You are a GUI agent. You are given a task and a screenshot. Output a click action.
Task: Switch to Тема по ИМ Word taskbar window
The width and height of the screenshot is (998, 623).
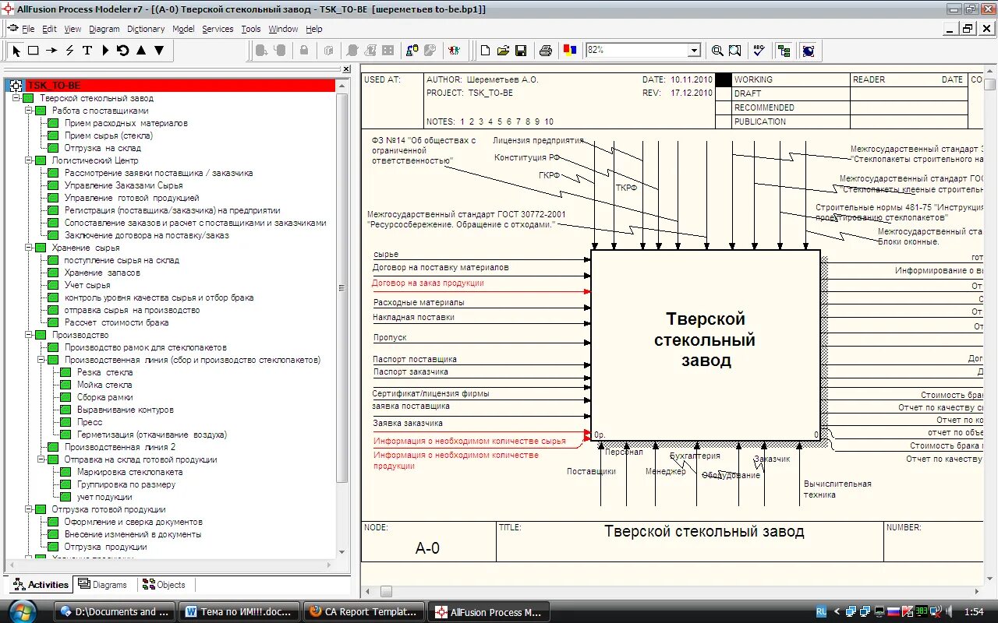coord(239,612)
